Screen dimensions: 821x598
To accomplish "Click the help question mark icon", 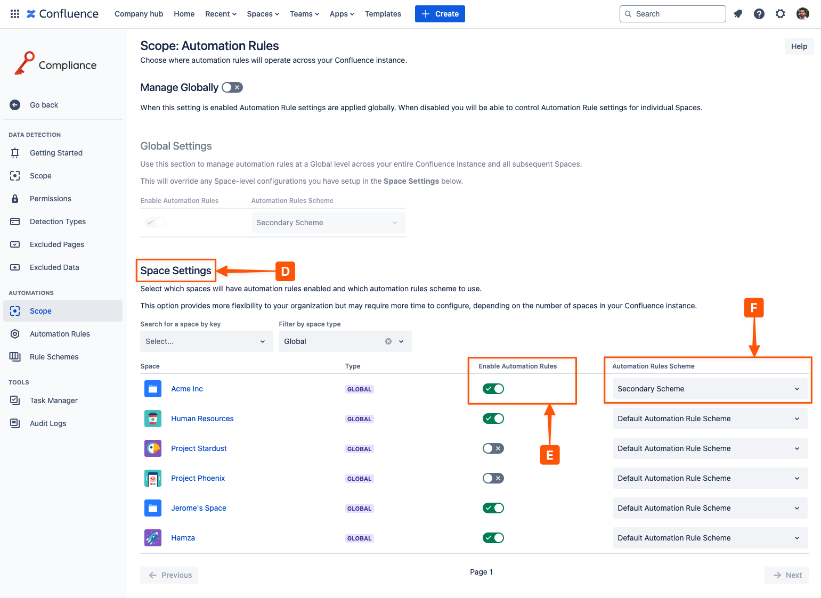I will point(759,14).
